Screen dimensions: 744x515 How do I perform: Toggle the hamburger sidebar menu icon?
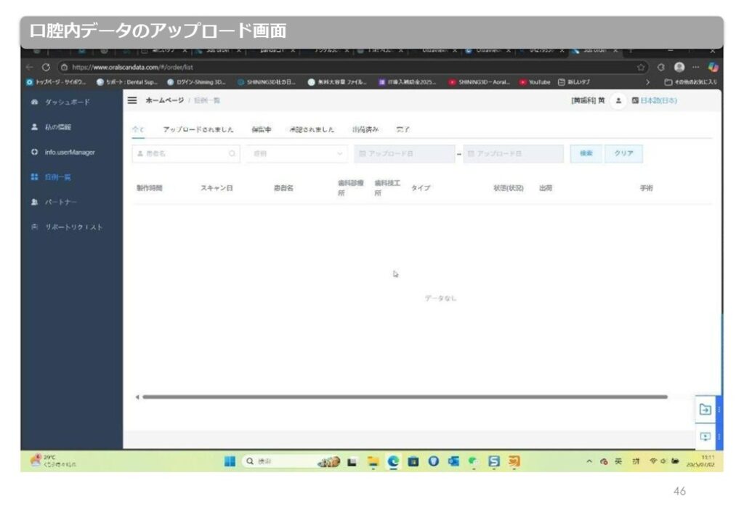(132, 100)
